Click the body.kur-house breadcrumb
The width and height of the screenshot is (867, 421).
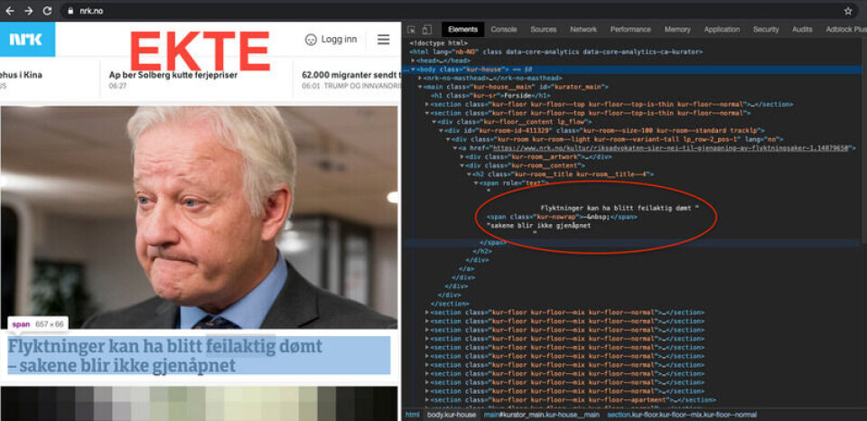(x=451, y=415)
